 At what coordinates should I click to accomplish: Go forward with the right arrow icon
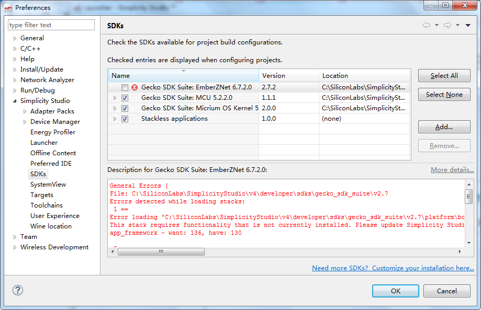tap(448, 25)
